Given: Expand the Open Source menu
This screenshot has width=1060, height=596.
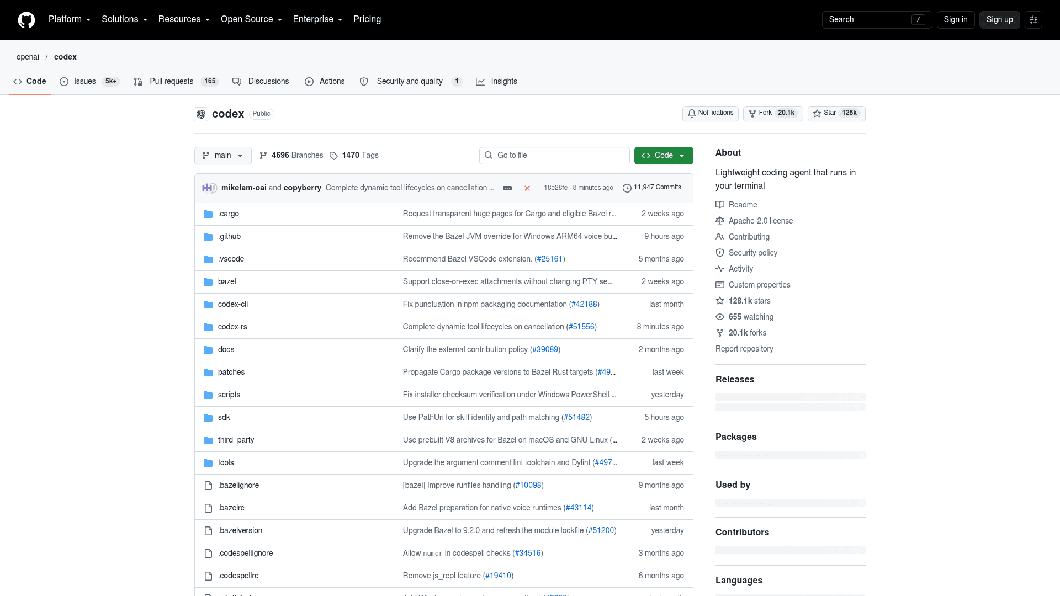Looking at the screenshot, I should pyautogui.click(x=251, y=19).
